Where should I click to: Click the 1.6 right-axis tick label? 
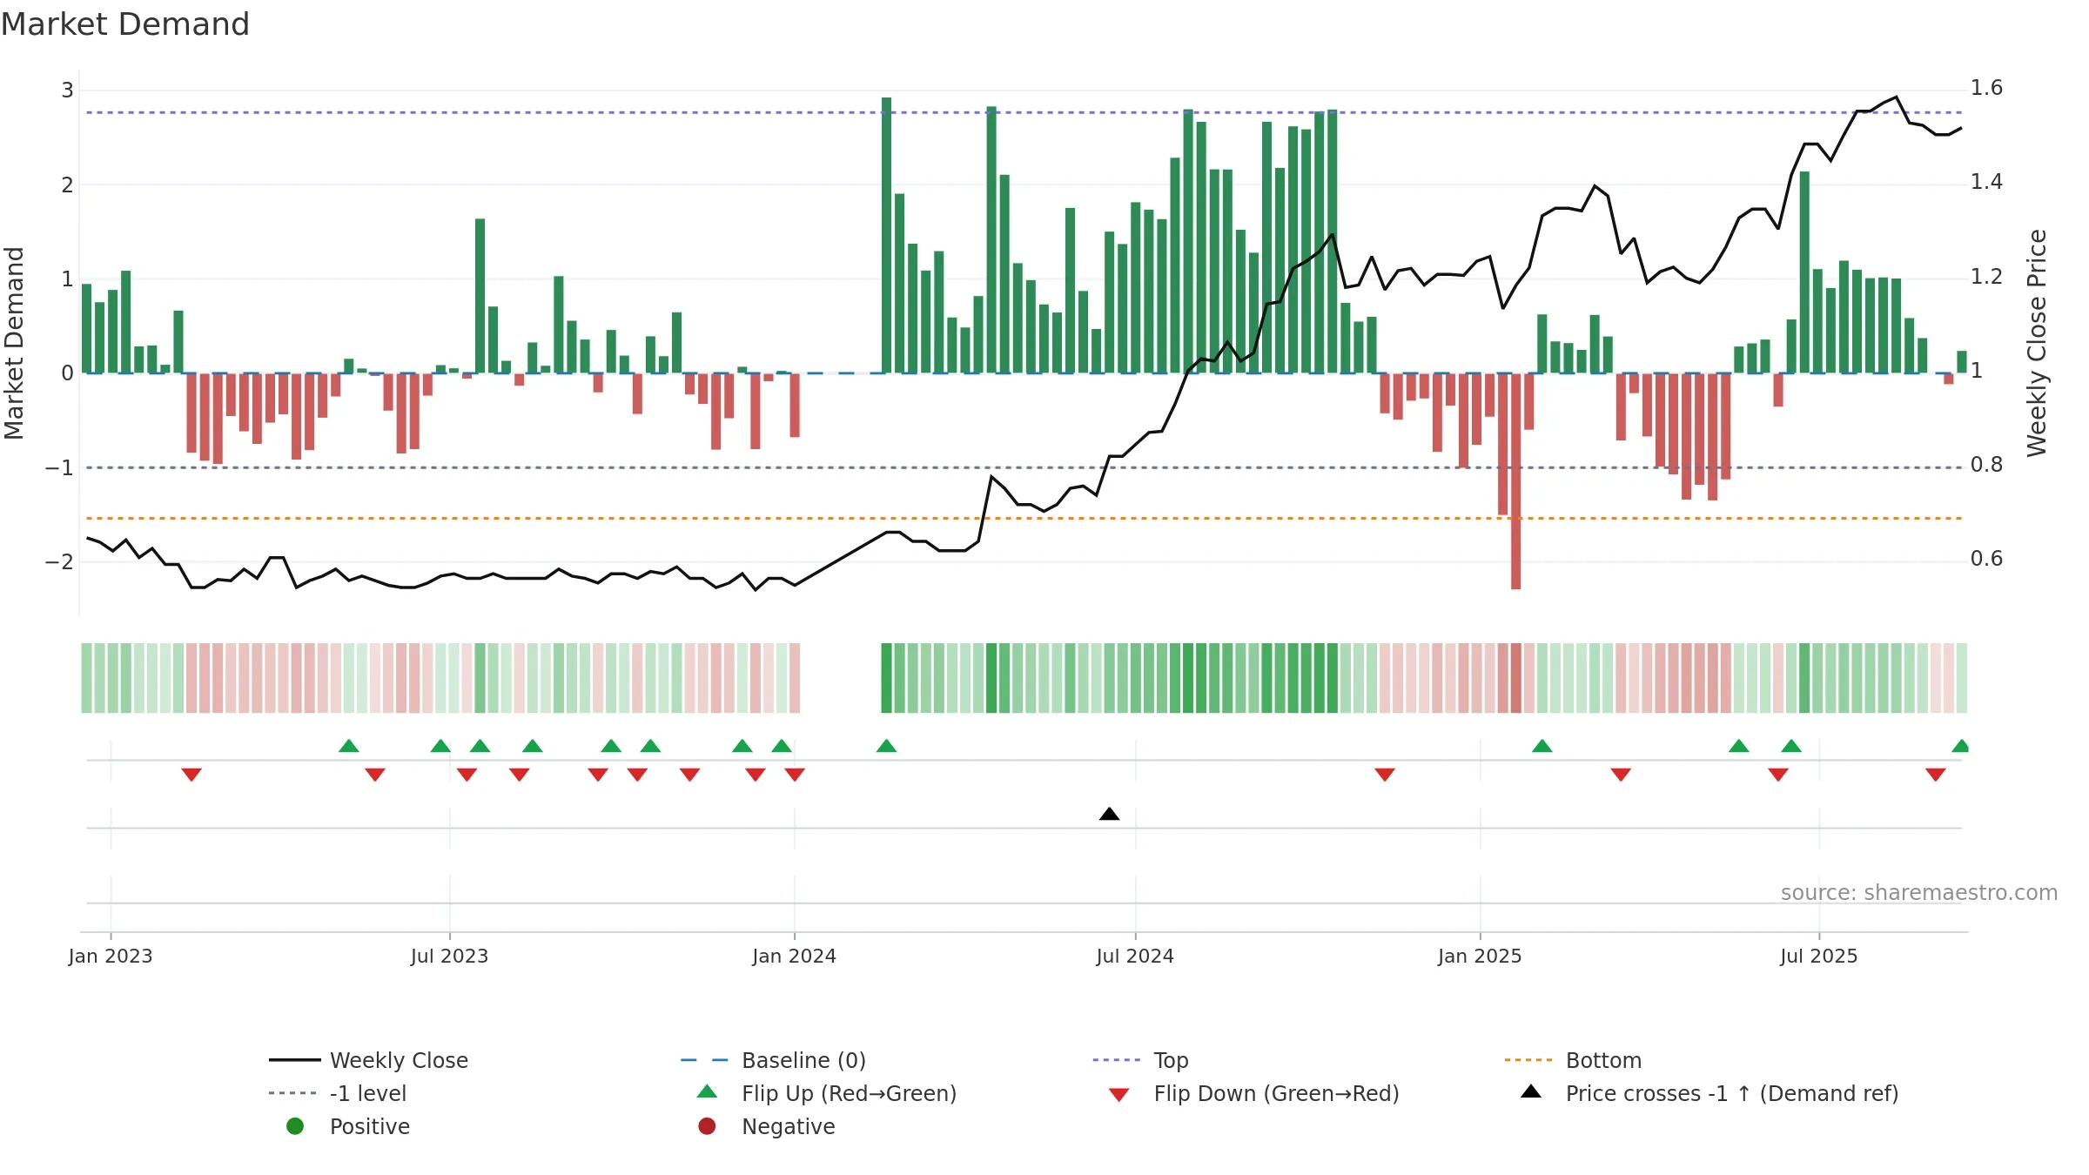(1986, 88)
